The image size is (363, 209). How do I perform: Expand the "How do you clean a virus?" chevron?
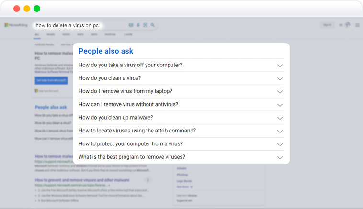pos(280,79)
